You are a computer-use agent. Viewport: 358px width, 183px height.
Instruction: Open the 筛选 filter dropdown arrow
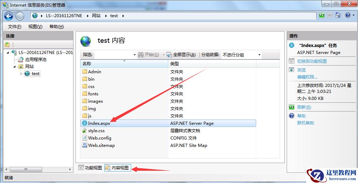135,55
